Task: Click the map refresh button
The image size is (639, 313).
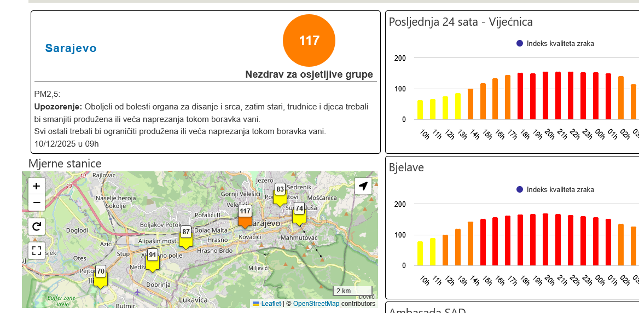Action: (x=37, y=227)
